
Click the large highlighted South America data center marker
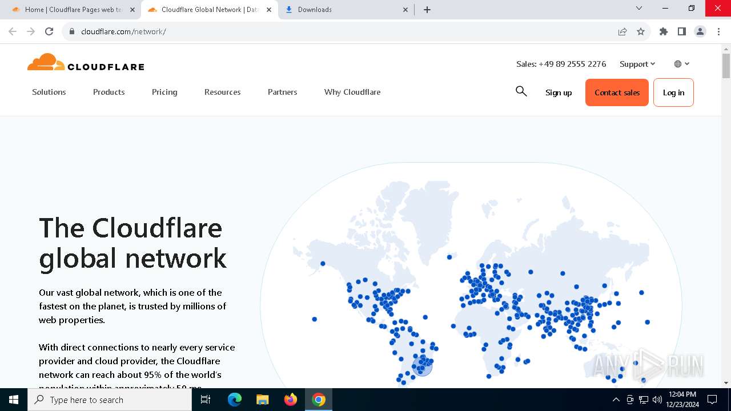click(x=422, y=366)
